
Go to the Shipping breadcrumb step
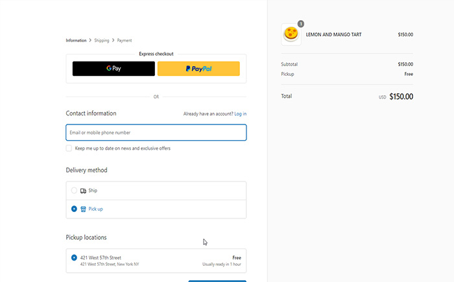coord(102,40)
